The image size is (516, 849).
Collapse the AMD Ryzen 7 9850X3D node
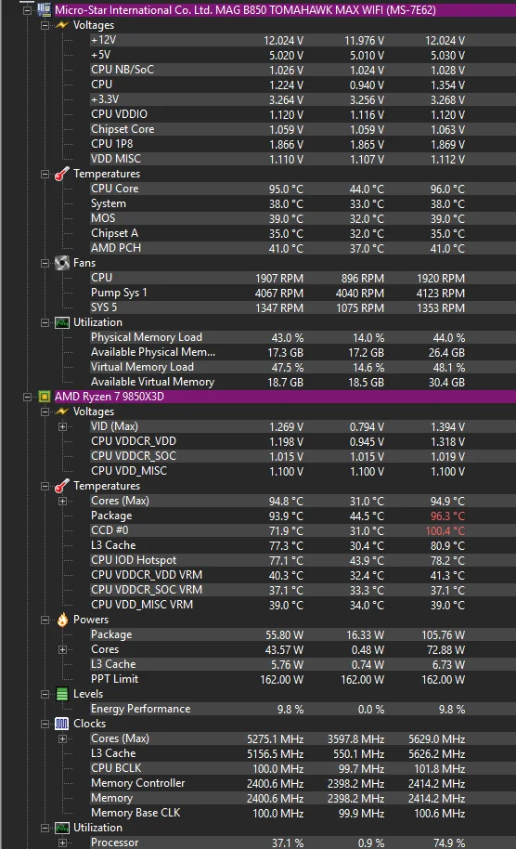coord(27,397)
